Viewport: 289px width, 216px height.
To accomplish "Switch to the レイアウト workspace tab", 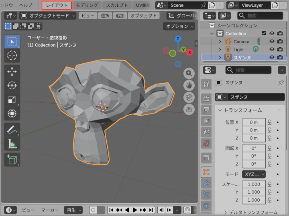I will (x=57, y=5).
